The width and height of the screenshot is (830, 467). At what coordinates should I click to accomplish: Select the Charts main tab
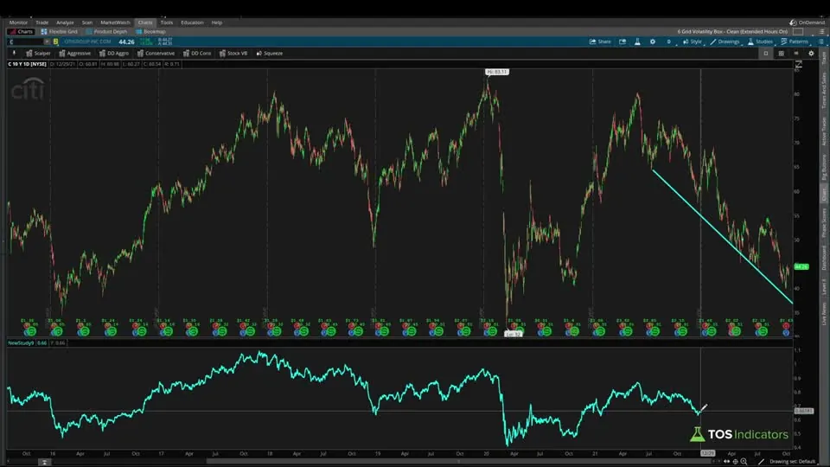tap(145, 22)
